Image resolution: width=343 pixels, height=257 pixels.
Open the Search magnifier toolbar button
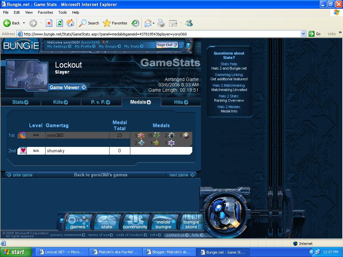[89, 23]
